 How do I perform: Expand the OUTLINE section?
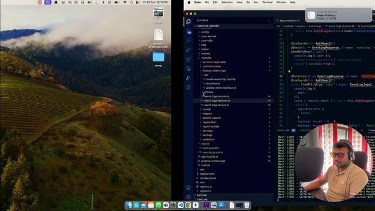pos(233,195)
